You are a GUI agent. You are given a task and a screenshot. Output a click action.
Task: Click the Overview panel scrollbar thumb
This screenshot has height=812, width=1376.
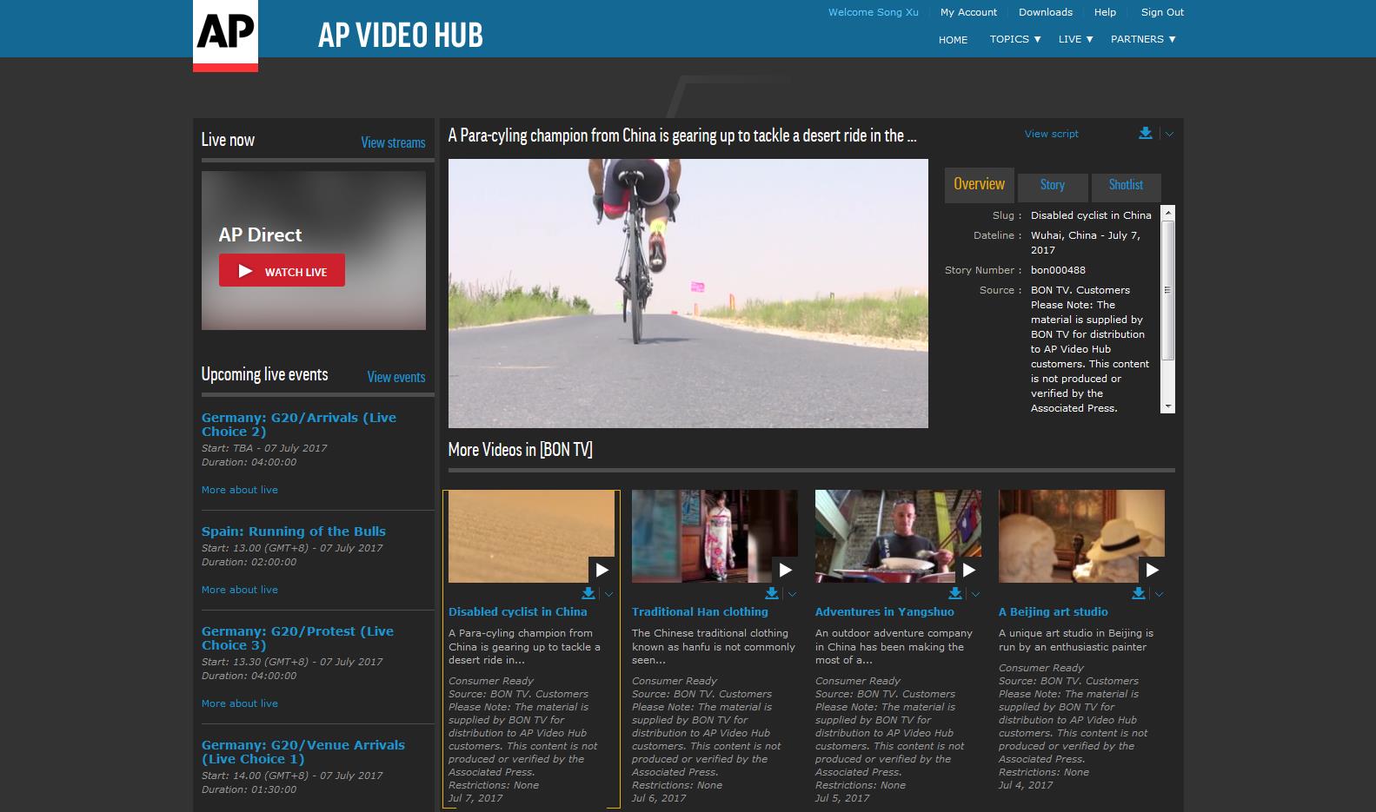tap(1167, 290)
